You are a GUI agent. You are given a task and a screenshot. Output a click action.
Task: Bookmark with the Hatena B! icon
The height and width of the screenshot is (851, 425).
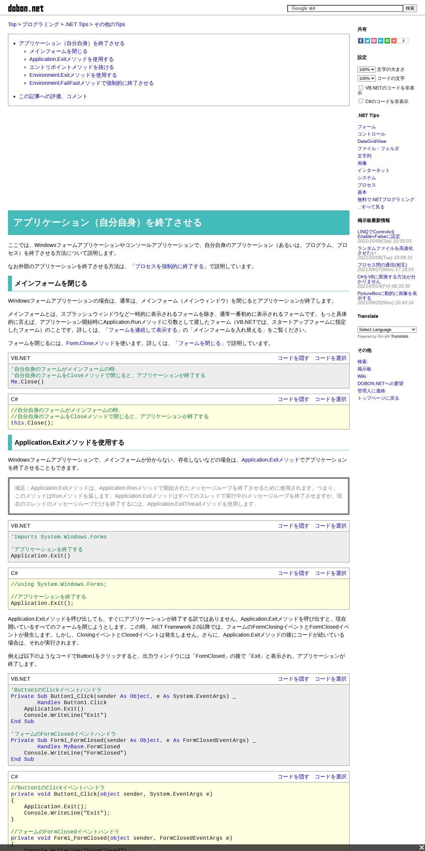click(x=381, y=41)
